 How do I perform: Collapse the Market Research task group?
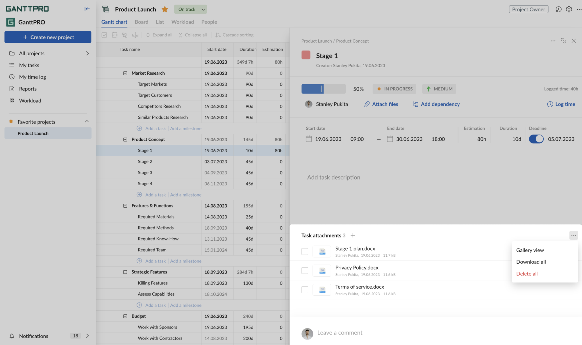125,73
